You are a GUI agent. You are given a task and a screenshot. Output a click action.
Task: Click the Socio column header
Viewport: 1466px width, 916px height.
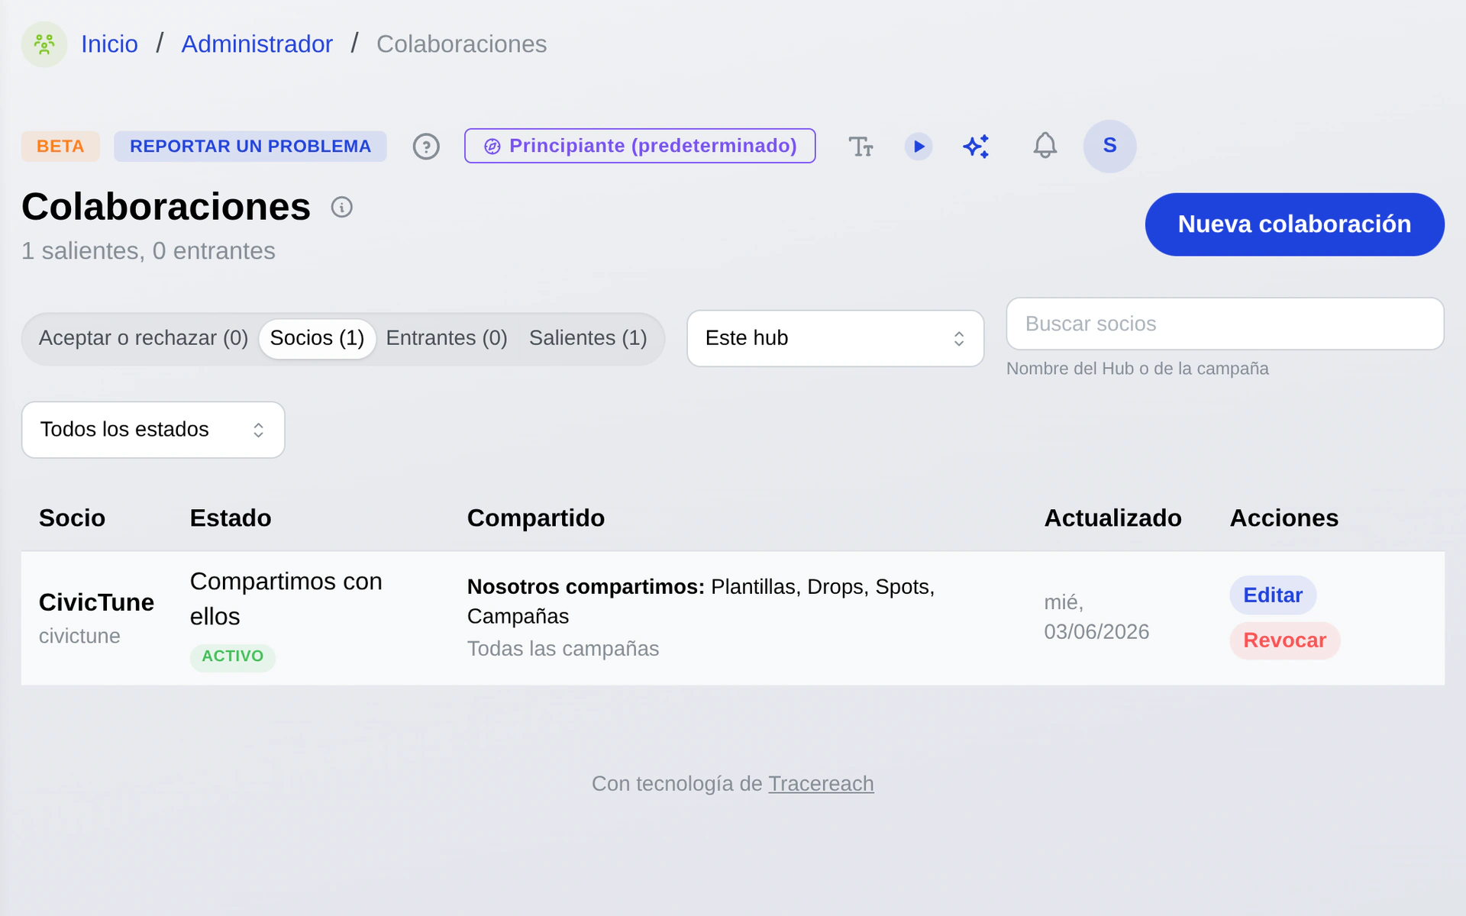pos(72,518)
